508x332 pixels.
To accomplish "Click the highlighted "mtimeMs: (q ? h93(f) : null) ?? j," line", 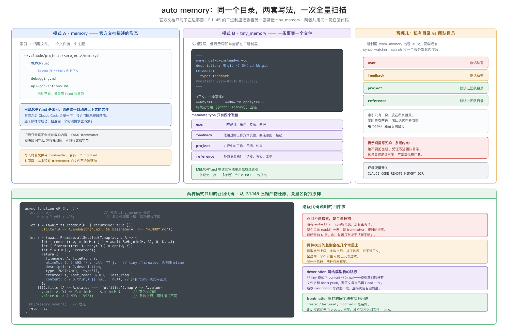I will pos(115,263).
